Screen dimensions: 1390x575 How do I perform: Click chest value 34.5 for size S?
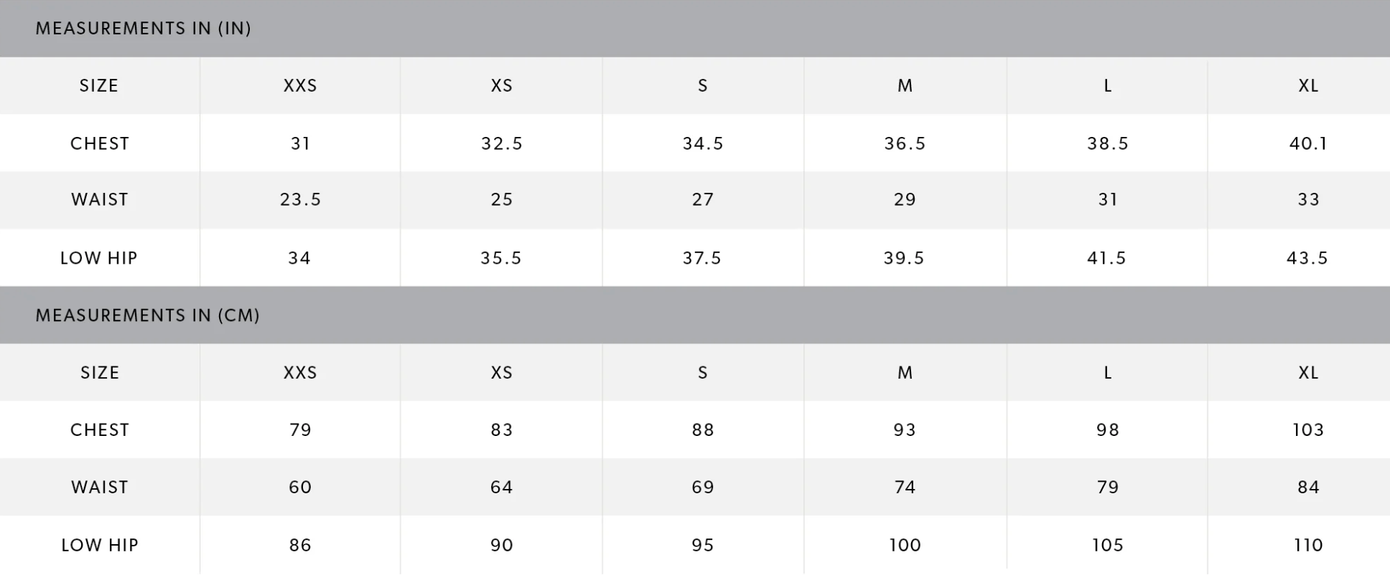(x=703, y=143)
